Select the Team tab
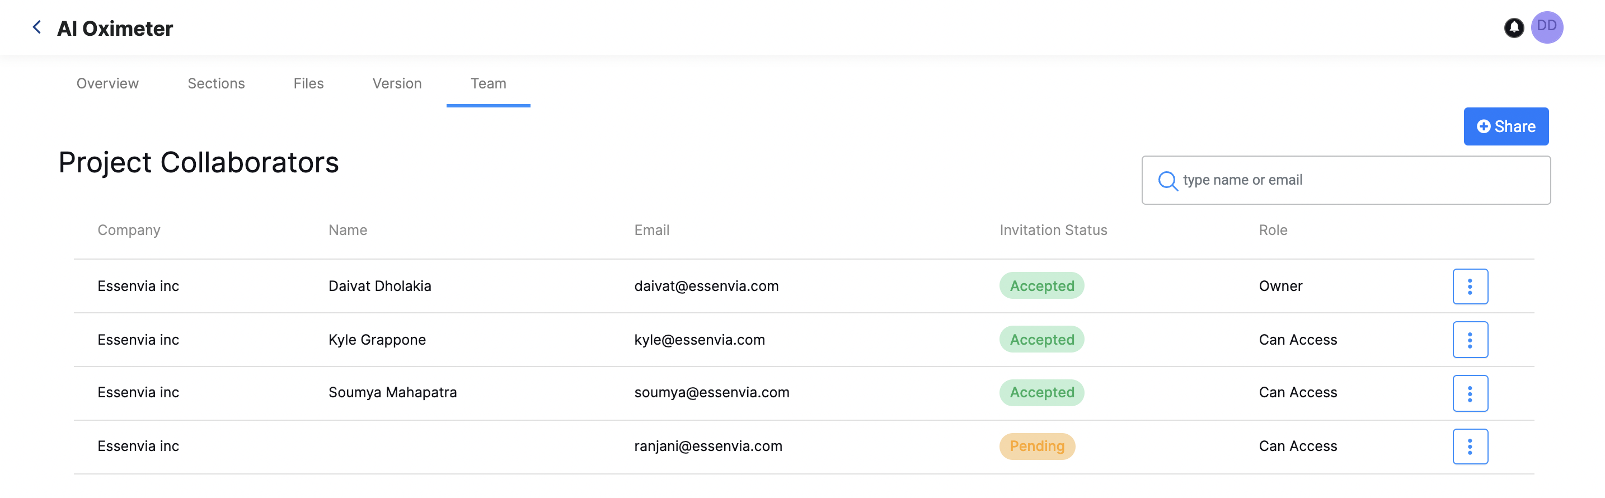Screen dimensions: 1605x498 pos(489,83)
